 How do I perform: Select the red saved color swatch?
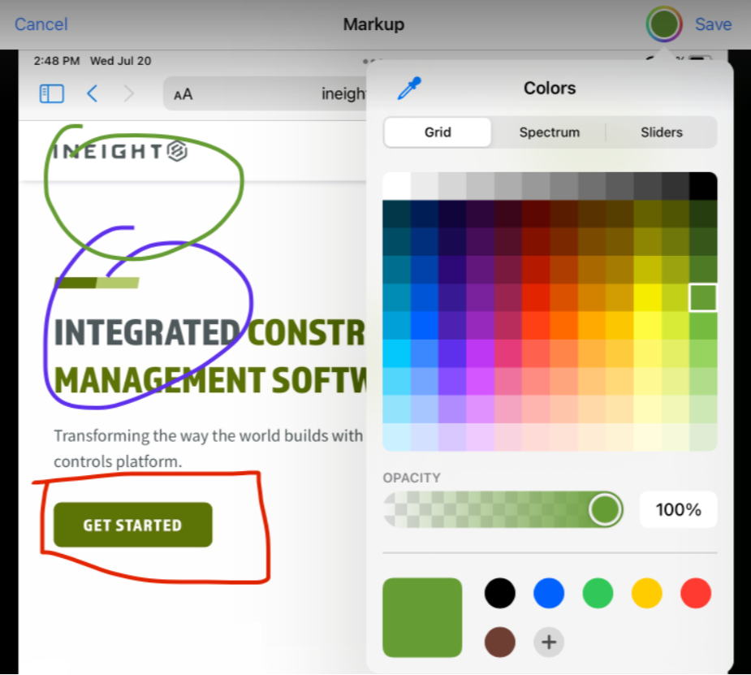tap(696, 593)
